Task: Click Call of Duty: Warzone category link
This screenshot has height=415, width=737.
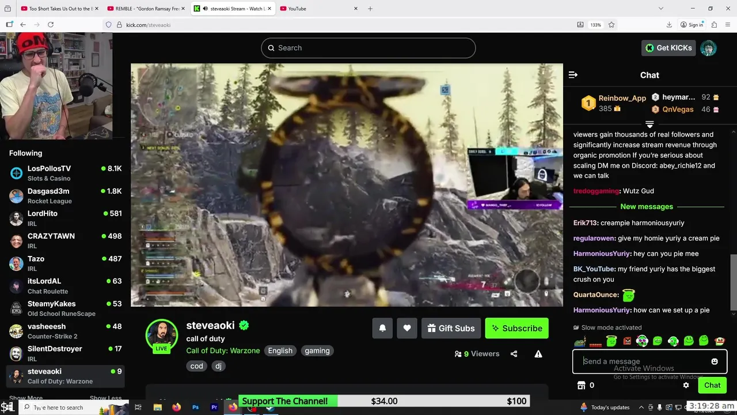Action: 223,350
